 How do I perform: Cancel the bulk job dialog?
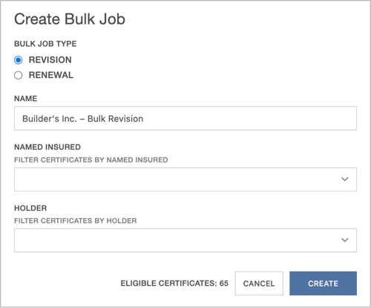259,284
